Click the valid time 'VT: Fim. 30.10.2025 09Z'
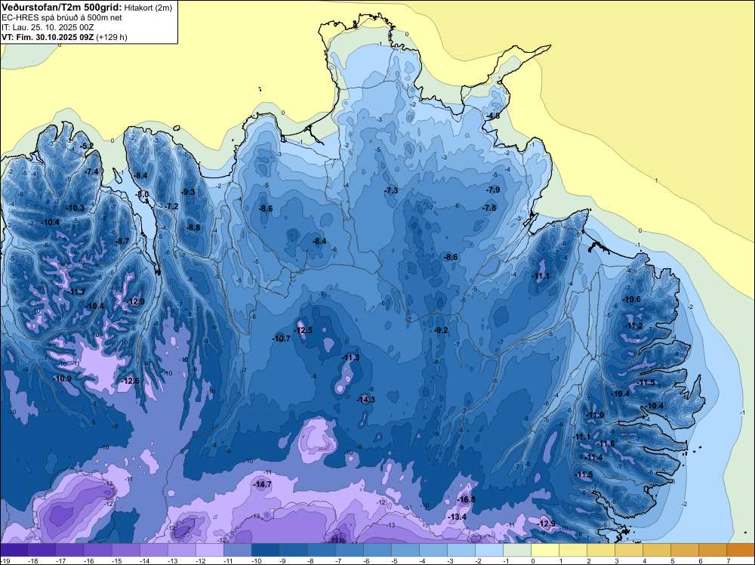The width and height of the screenshot is (755, 565). [48, 37]
